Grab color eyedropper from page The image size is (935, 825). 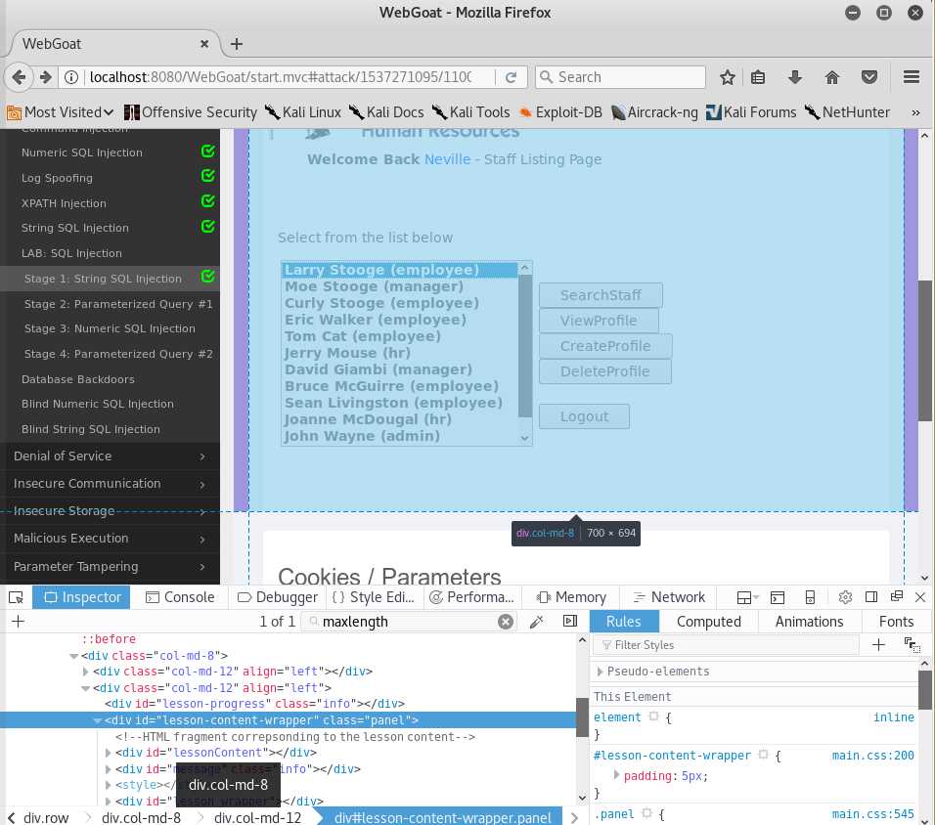536,622
